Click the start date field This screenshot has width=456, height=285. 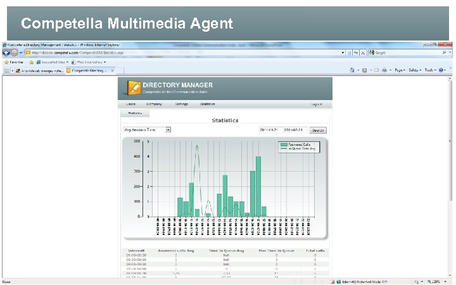point(270,130)
